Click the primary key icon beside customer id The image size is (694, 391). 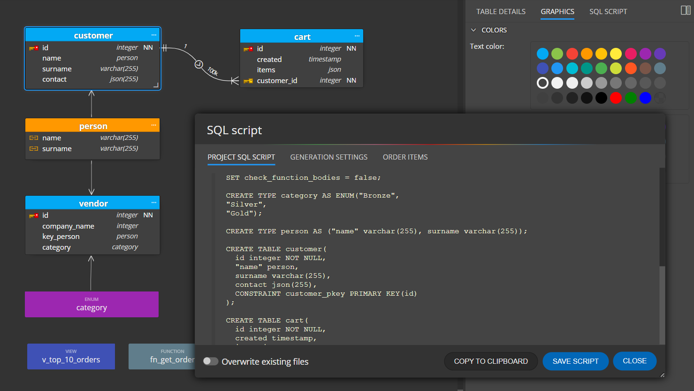pos(34,48)
